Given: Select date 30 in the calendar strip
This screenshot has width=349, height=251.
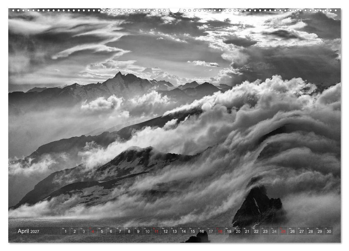Looking at the screenshot, I should (x=329, y=231).
